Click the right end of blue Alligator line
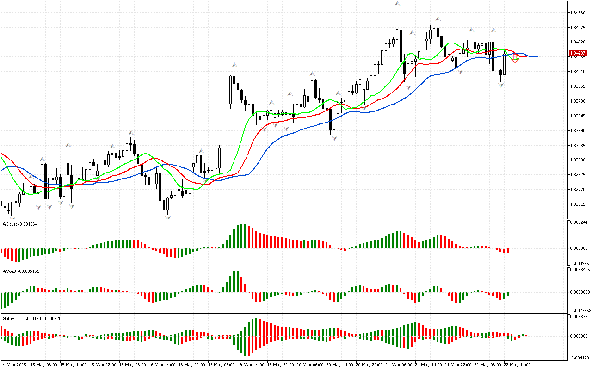 point(536,56)
